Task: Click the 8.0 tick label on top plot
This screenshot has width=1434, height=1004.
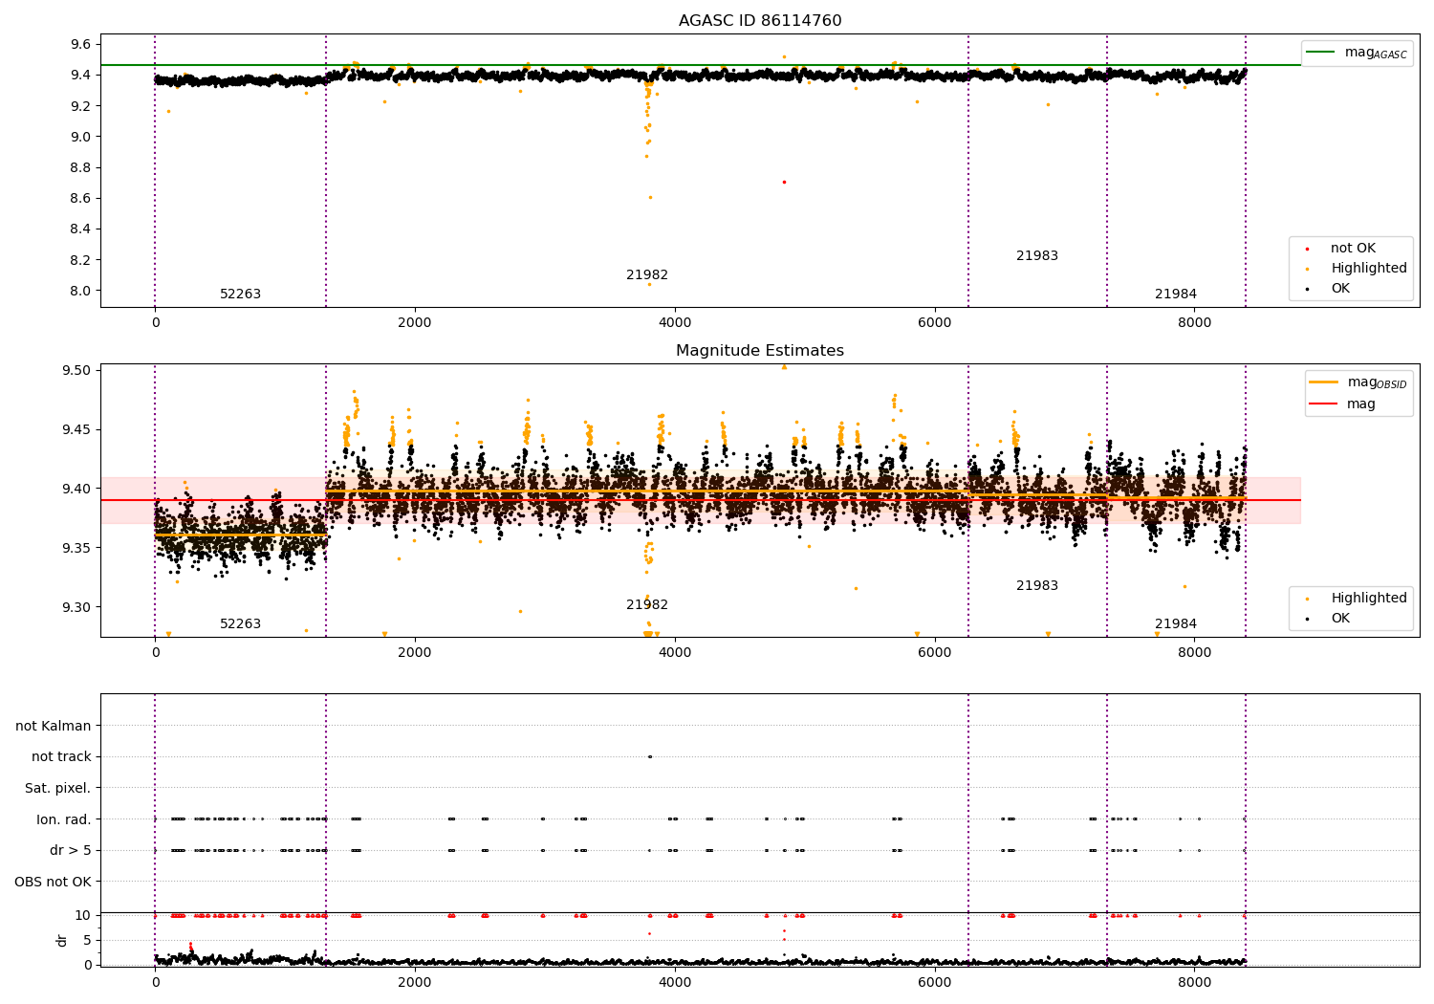Action: (x=81, y=291)
